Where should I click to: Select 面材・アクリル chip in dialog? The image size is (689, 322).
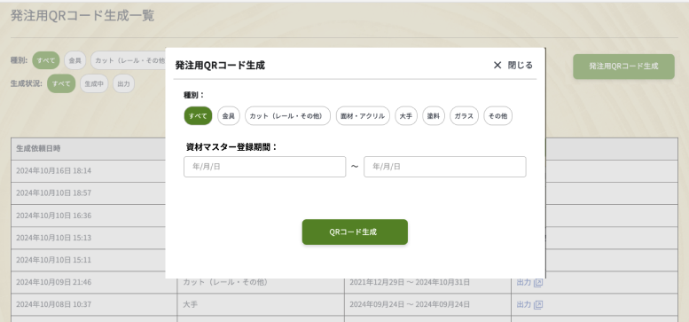coord(363,116)
